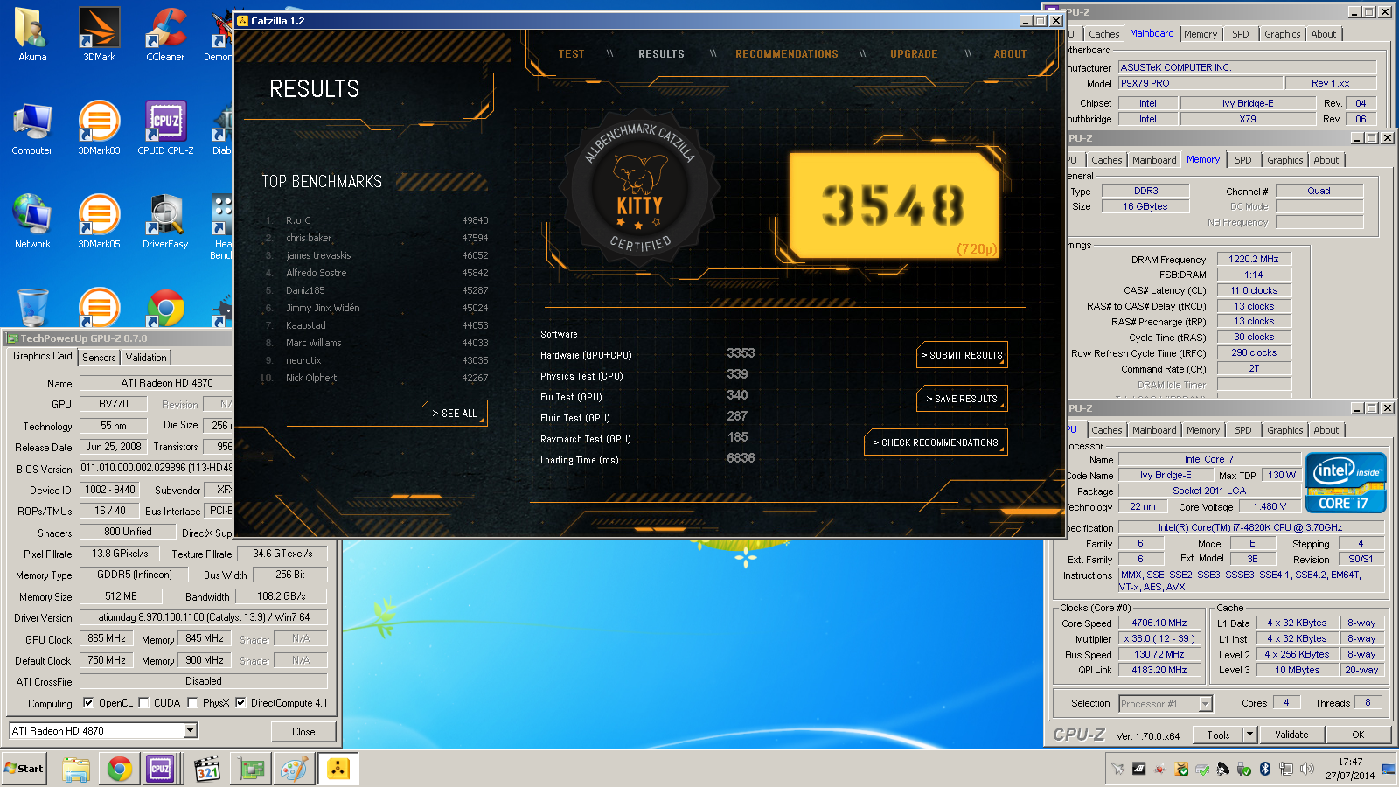Click the Close button in GPU-Z
This screenshot has width=1399, height=787.
coord(303,732)
